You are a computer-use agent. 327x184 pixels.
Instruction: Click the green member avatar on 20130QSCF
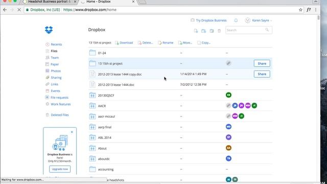pos(228,95)
